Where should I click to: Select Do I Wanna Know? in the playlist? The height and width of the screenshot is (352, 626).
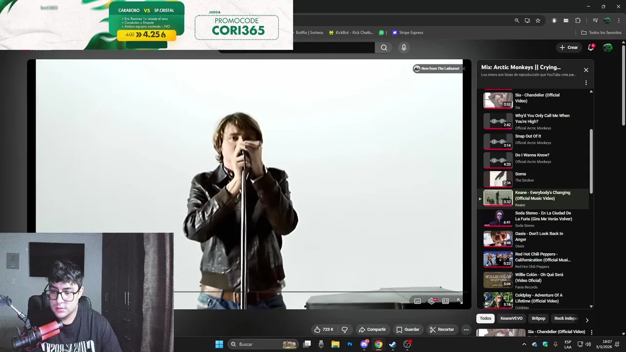pyautogui.click(x=533, y=159)
